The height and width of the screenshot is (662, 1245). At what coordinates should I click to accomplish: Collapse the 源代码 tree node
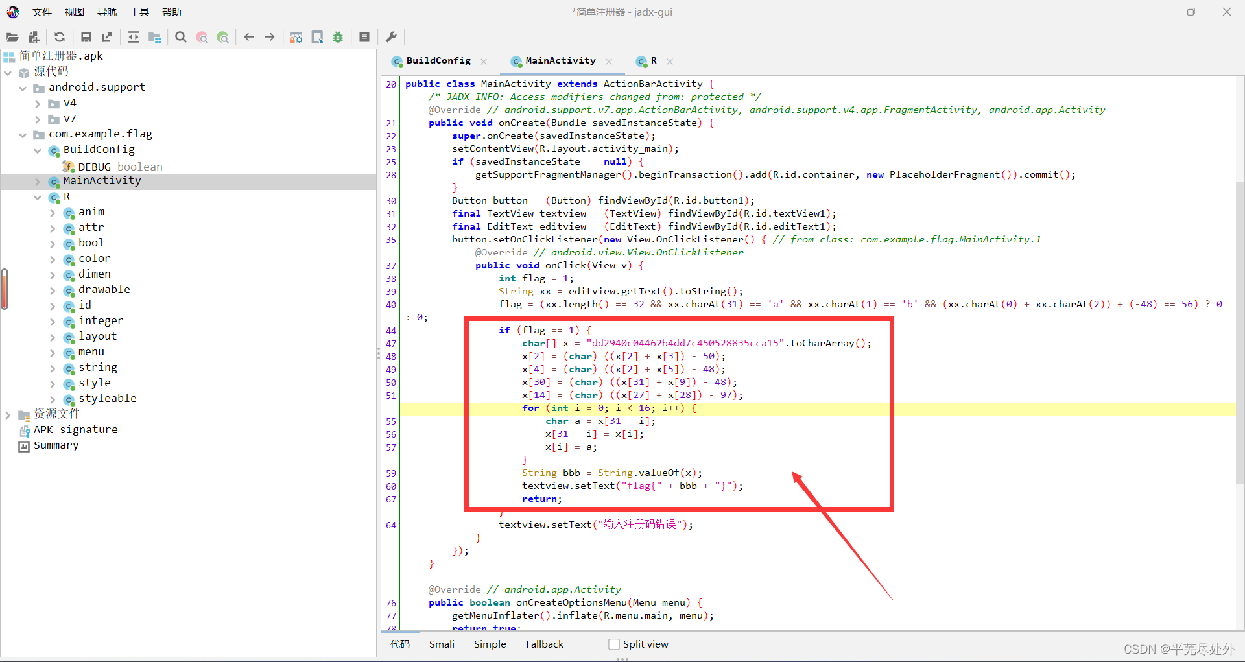click(8, 73)
